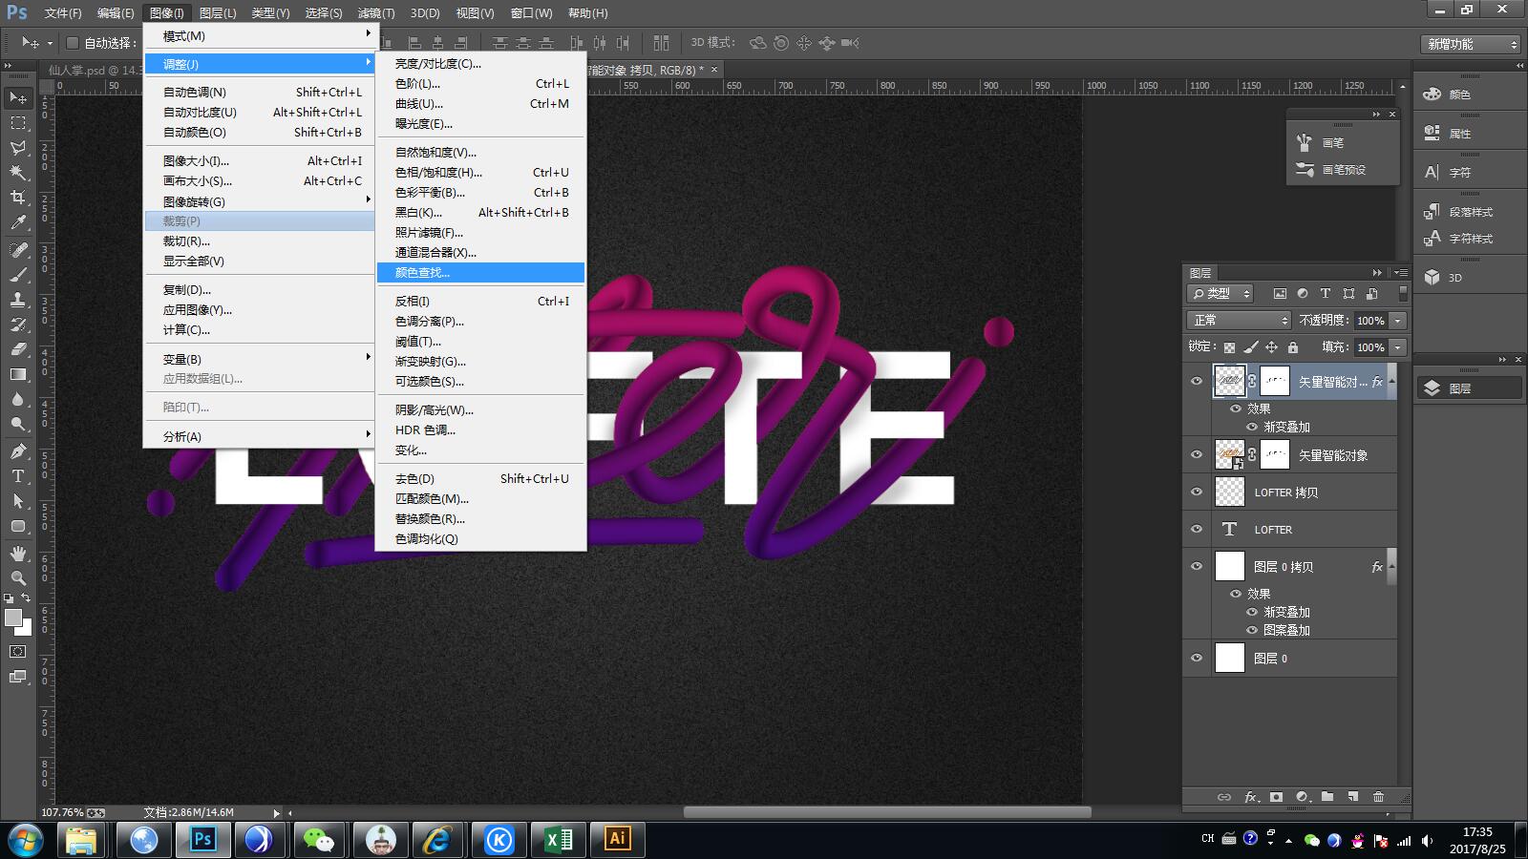
Task: Expand the 图像旋转(G) submenu
Action: point(259,201)
